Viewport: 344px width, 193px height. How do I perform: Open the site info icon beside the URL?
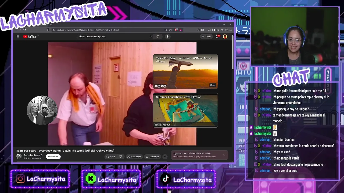click(x=54, y=30)
